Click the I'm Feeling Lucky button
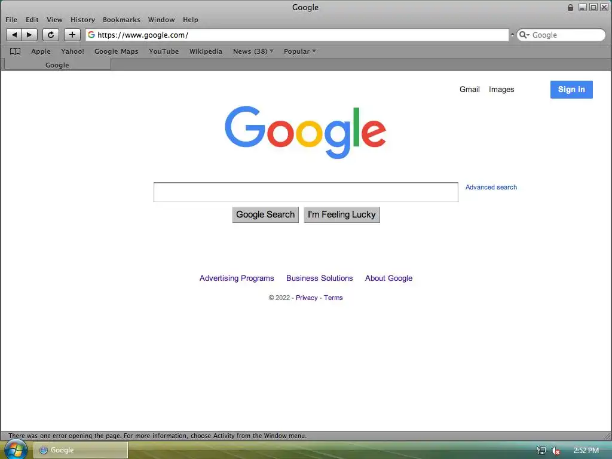Viewport: 612px width, 459px height. click(341, 215)
